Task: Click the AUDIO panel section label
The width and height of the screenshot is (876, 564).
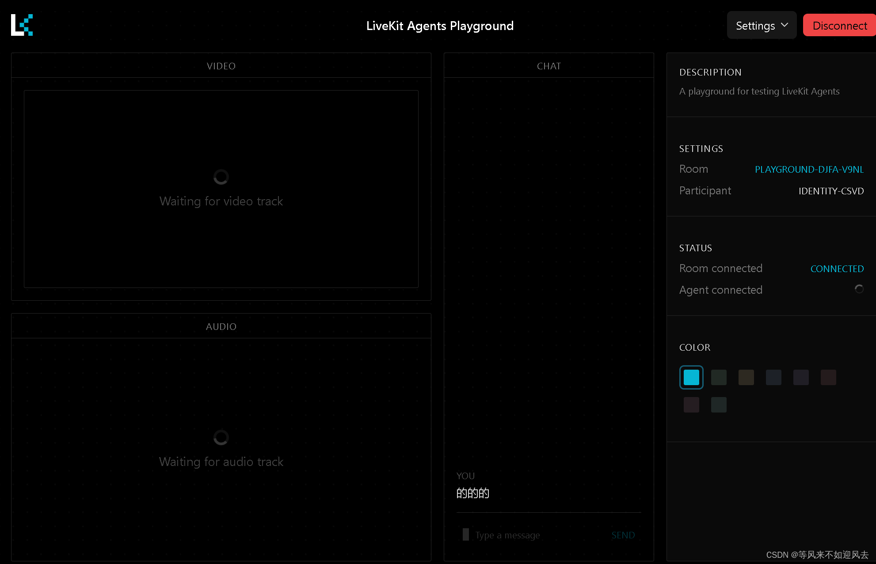Action: click(221, 326)
